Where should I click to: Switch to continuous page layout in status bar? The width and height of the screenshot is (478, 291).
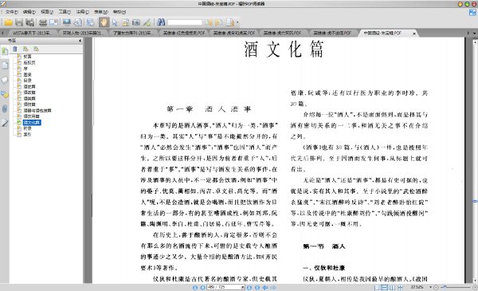tap(385, 287)
